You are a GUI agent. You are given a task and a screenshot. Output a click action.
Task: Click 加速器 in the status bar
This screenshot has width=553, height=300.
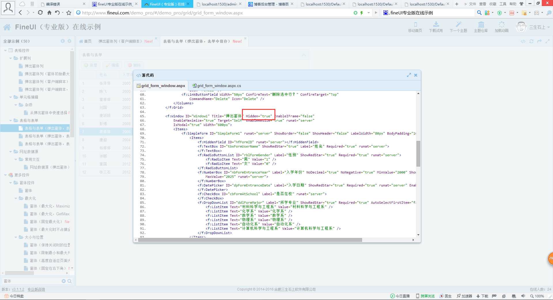click(x=464, y=296)
